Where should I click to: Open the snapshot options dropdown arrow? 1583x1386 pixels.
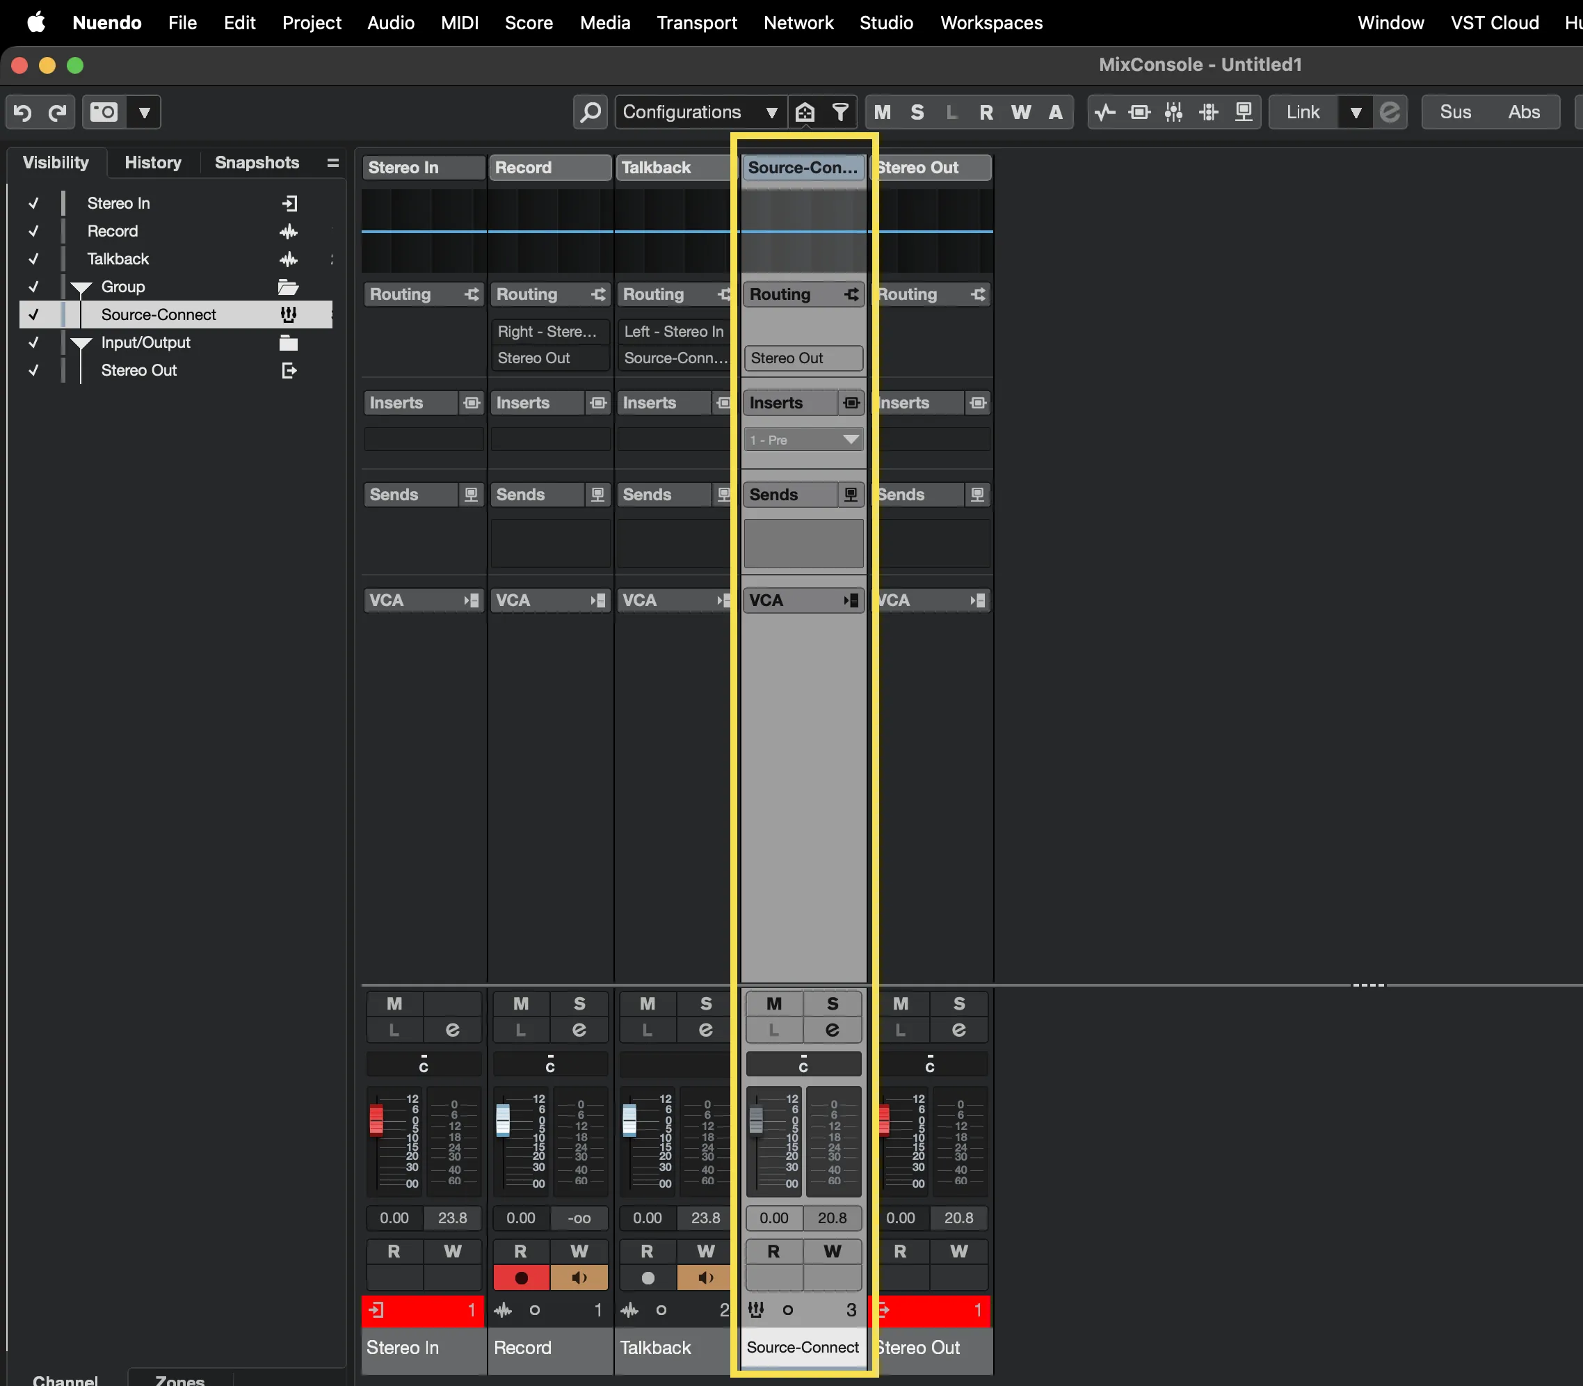(x=145, y=113)
